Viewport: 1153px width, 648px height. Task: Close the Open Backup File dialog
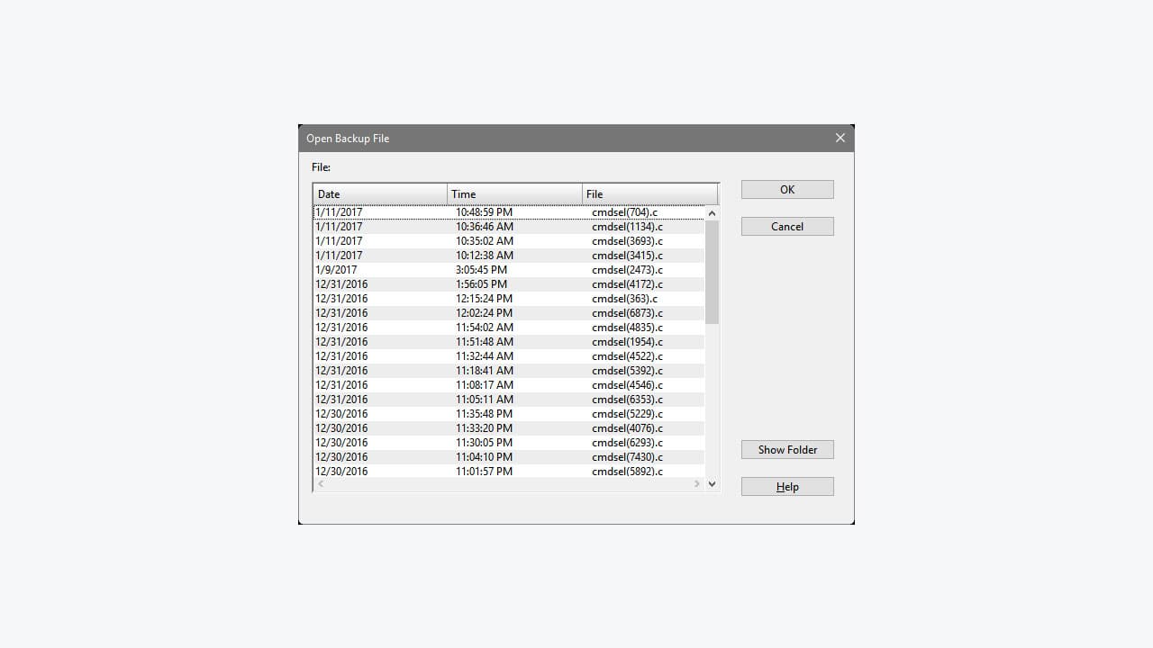coord(840,138)
